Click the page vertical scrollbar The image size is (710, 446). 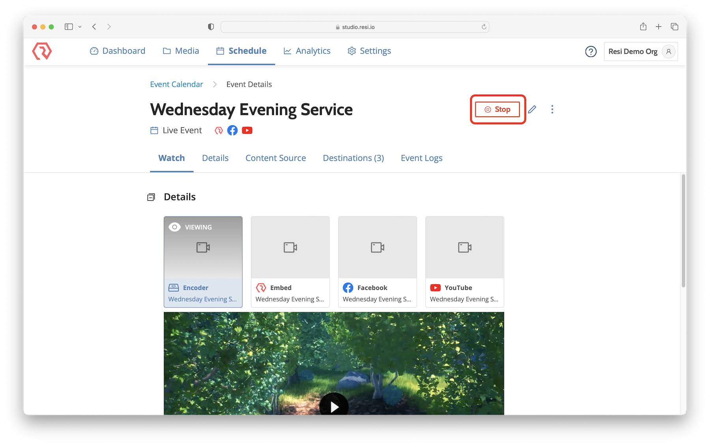683,231
